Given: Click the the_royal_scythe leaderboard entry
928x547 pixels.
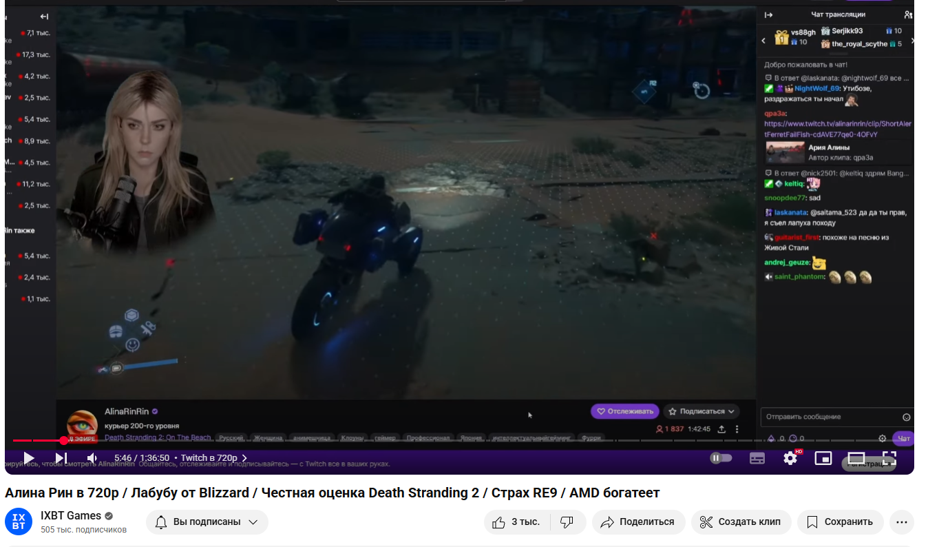Looking at the screenshot, I should point(860,44).
